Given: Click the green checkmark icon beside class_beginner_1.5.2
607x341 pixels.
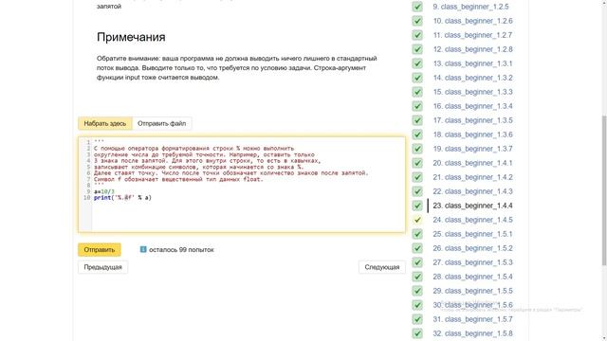Looking at the screenshot, I should pos(417,248).
